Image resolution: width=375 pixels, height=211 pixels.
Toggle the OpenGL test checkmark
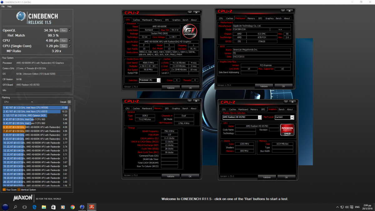(70, 30)
